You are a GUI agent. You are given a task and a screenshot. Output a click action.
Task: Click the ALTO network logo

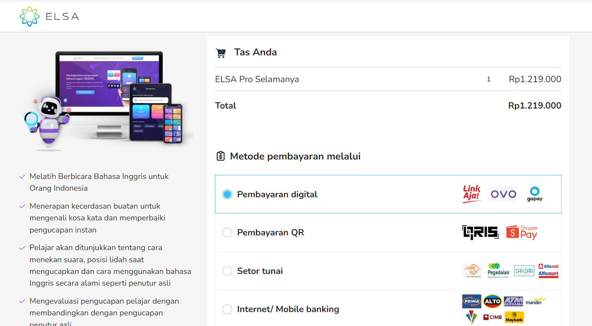pos(492,301)
